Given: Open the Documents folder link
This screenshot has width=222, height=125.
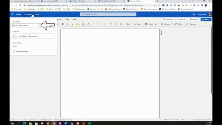Looking at the screenshot, I should coord(33,36).
